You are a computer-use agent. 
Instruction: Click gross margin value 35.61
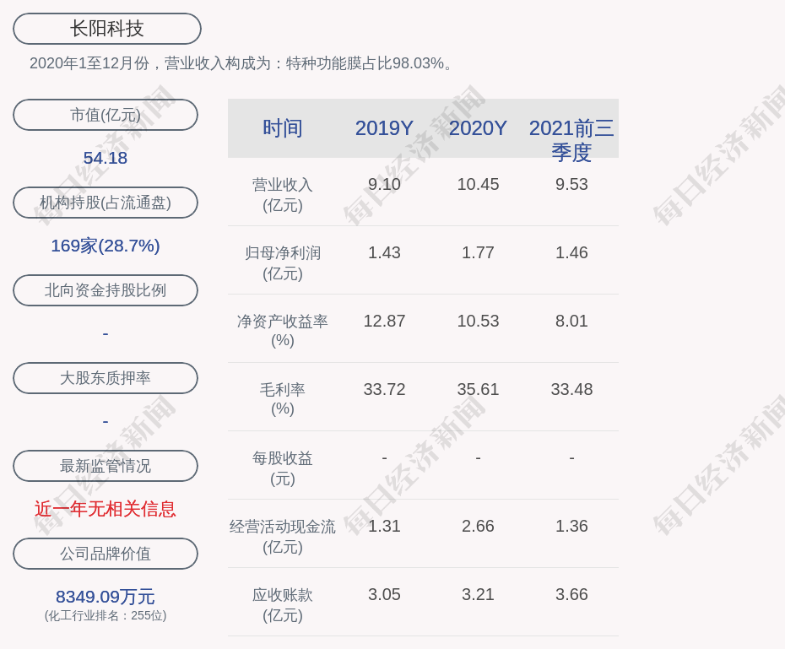[x=478, y=389]
